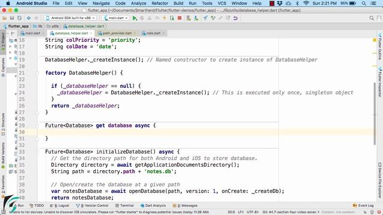Viewport: 383px width, 215px height.
Task: Click the utils folder breadcrumb
Action: tap(53, 26)
